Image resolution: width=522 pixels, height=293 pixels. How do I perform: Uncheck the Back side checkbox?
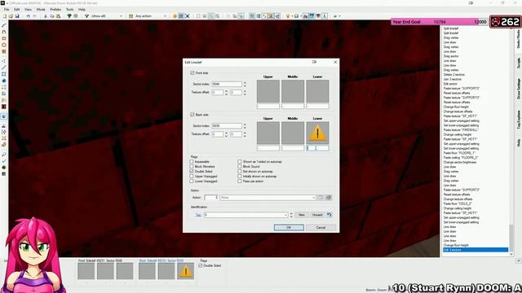[192, 115]
